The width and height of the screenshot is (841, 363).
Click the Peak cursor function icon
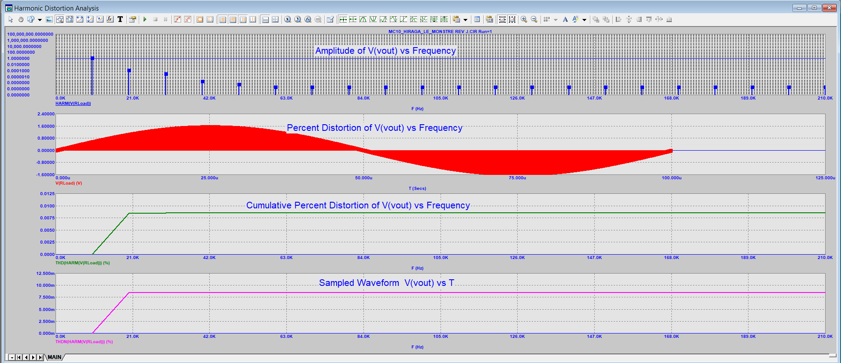click(363, 19)
